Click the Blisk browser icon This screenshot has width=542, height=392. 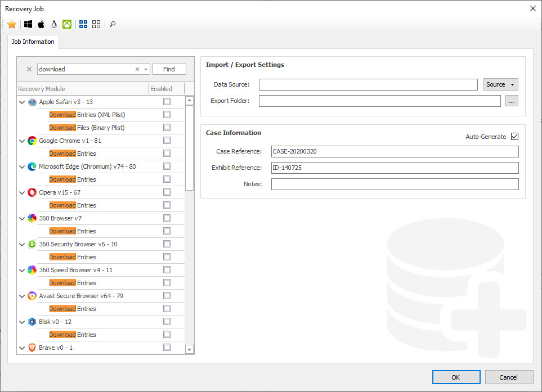click(x=32, y=322)
